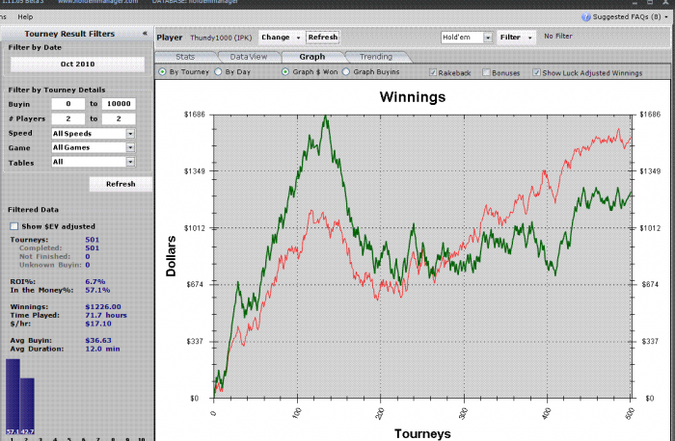Click the Winnings value $1226.00
The image size is (675, 441).
[103, 307]
